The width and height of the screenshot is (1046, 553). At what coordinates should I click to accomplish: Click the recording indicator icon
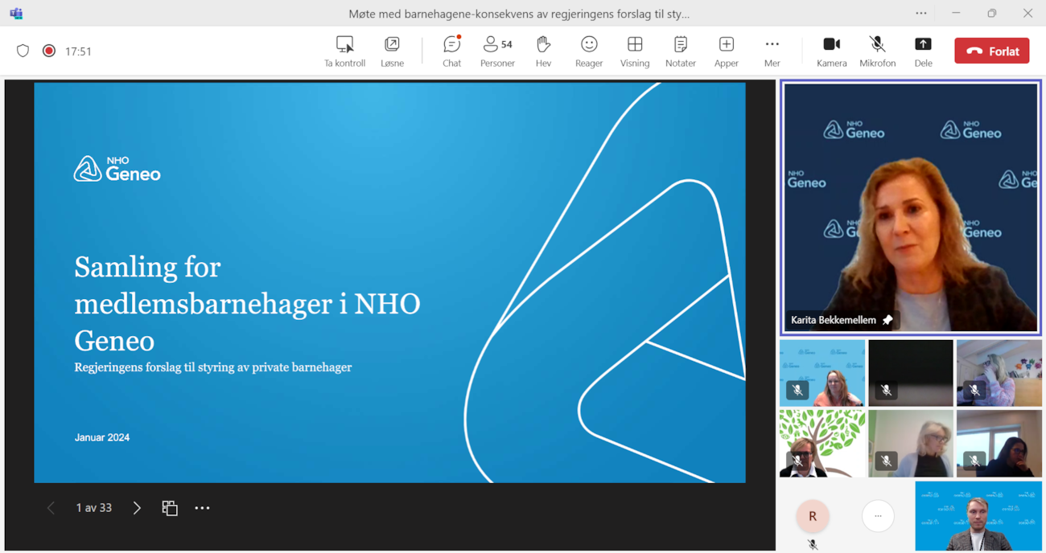tap(49, 51)
